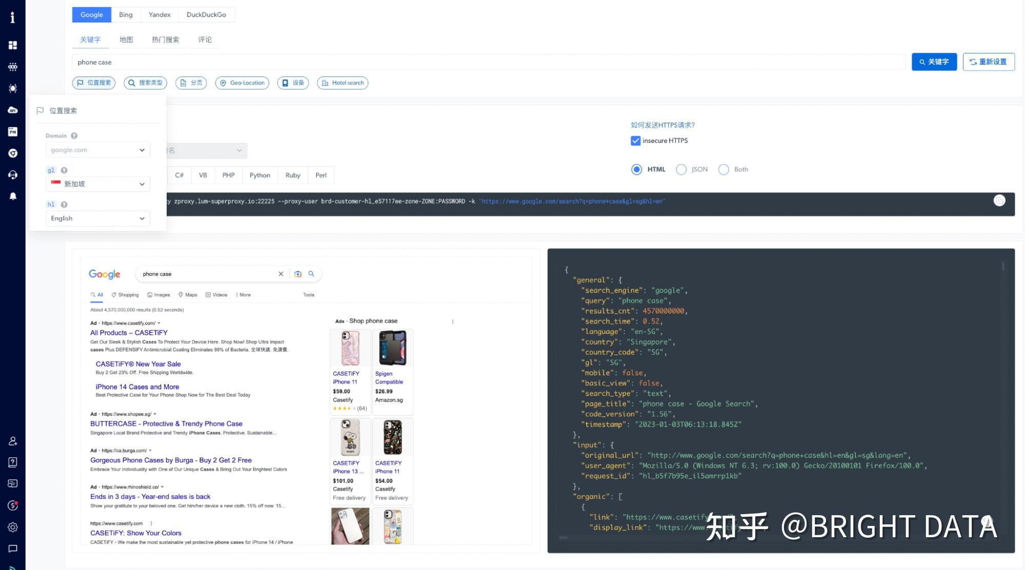Image resolution: width=1025 pixels, height=570 pixels.
Task: Open the API cloud icon in sidebar
Action: pyautogui.click(x=13, y=110)
